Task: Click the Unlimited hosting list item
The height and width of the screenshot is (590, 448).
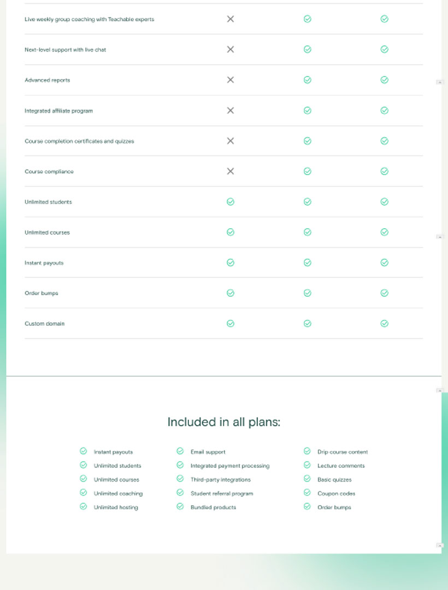Action: [116, 507]
